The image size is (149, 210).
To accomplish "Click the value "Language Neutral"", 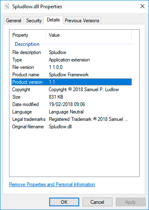I will 66,112.
